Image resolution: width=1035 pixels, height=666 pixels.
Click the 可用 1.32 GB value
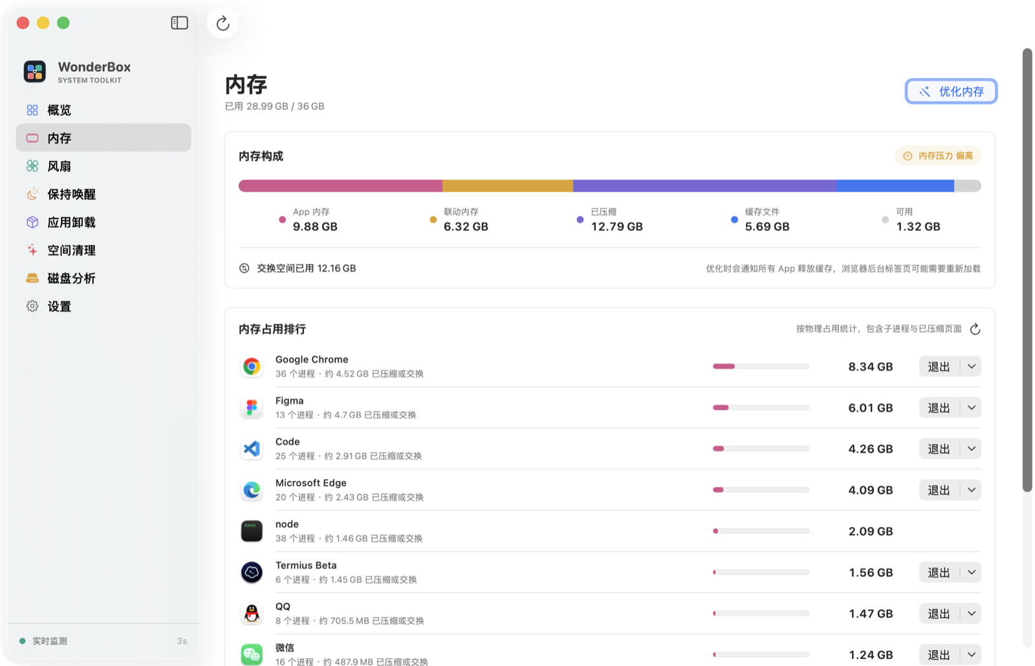click(918, 226)
